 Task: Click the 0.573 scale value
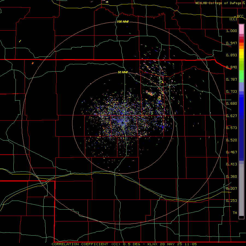(232, 128)
